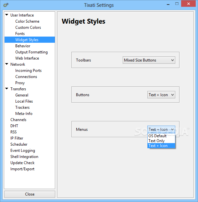Select the User Interface category label
Viewport: 198px width, 202px height.
click(22, 15)
